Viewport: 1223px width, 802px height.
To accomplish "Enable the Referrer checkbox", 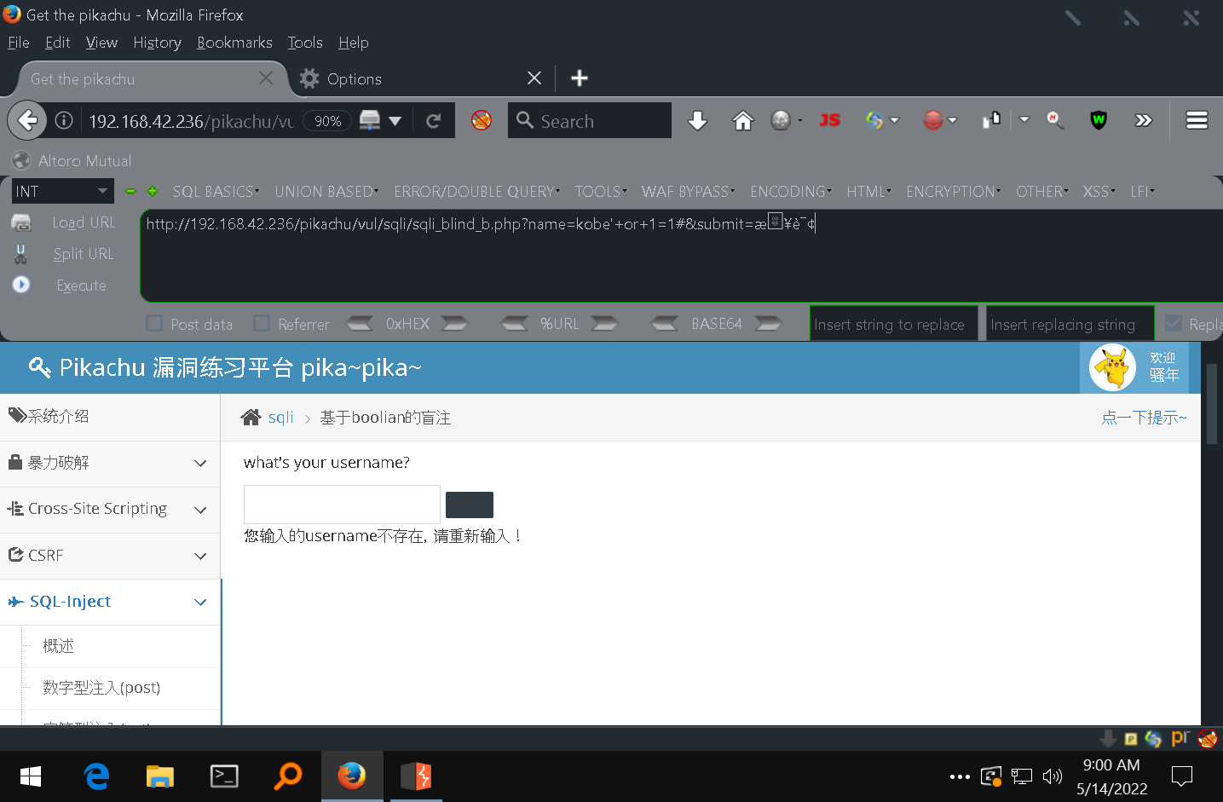I will [x=262, y=323].
